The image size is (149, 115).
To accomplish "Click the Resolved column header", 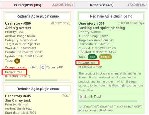I will pyautogui.click(x=102, y=5).
